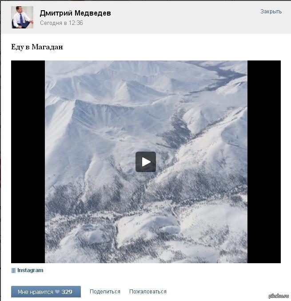
Task: Click the pikabu.ru watermark
Action: coord(279,296)
